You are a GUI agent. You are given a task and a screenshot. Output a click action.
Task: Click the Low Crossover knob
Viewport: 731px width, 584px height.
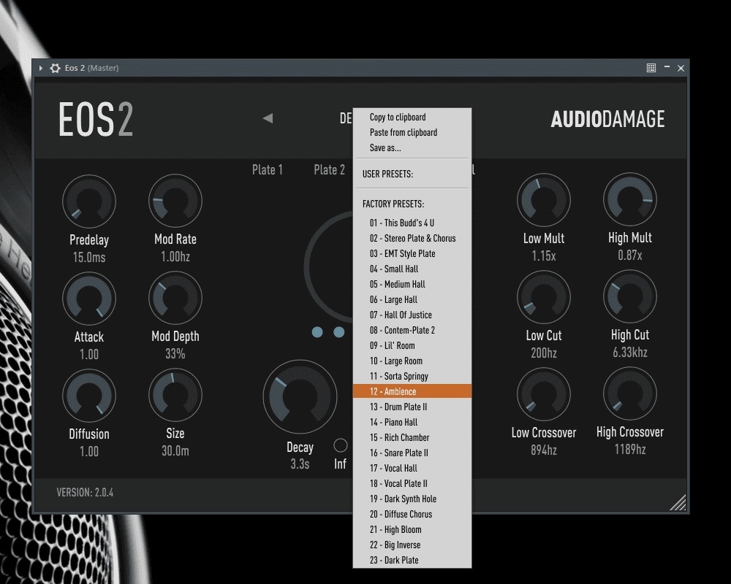[x=544, y=394]
